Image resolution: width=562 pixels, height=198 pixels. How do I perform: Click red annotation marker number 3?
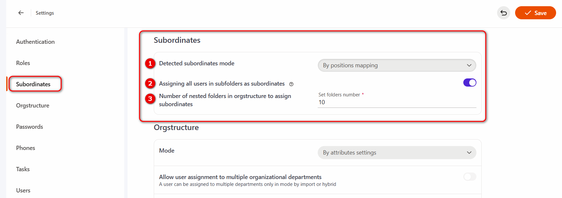pos(150,99)
